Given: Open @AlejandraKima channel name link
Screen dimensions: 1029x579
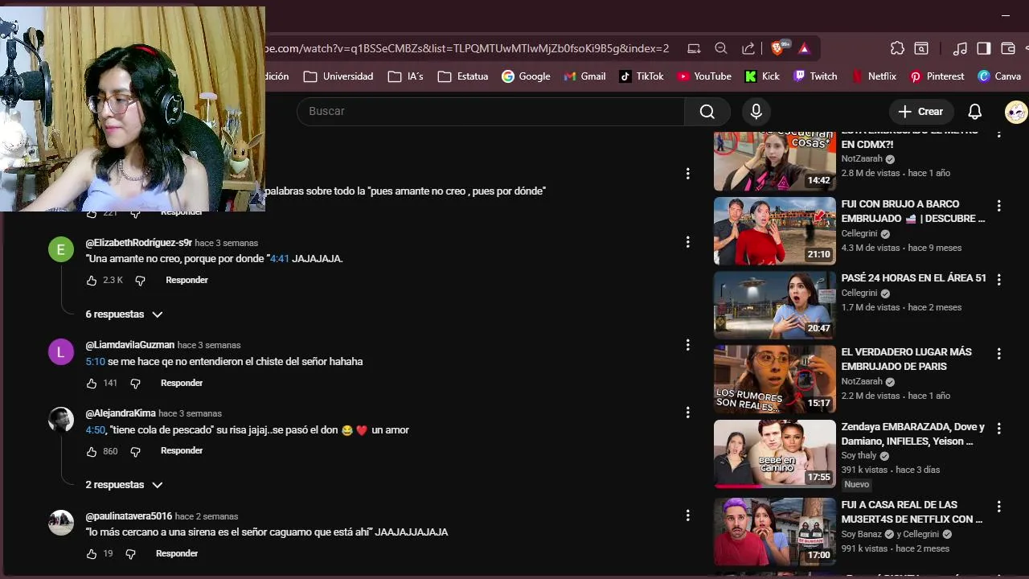Looking at the screenshot, I should point(121,413).
